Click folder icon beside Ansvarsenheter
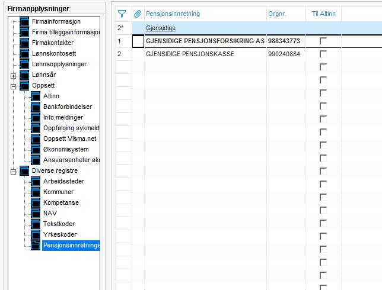Viewport: 382px width, 290px height. tap(36, 160)
